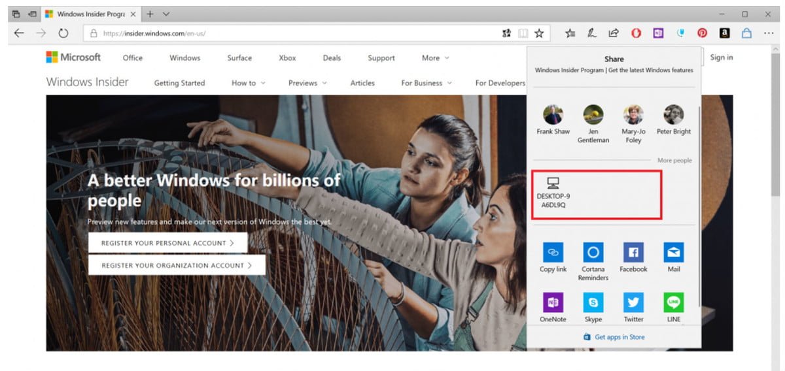
Task: Expand the For Business dropdown
Action: click(427, 83)
